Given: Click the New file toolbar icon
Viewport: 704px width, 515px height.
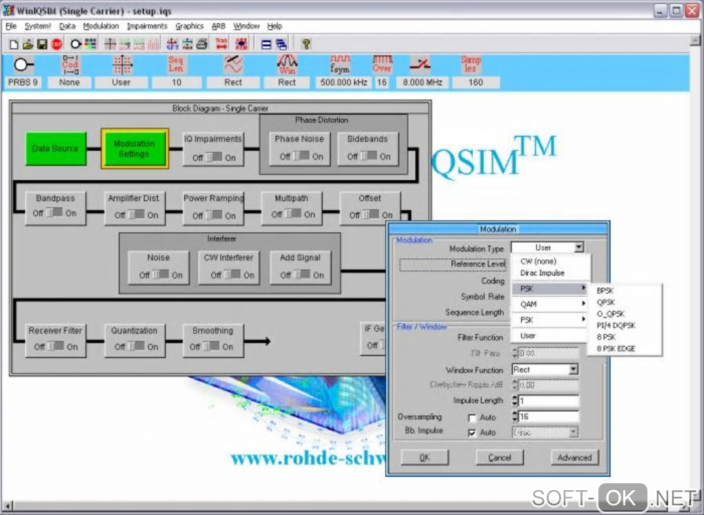Looking at the screenshot, I should coord(14,44).
